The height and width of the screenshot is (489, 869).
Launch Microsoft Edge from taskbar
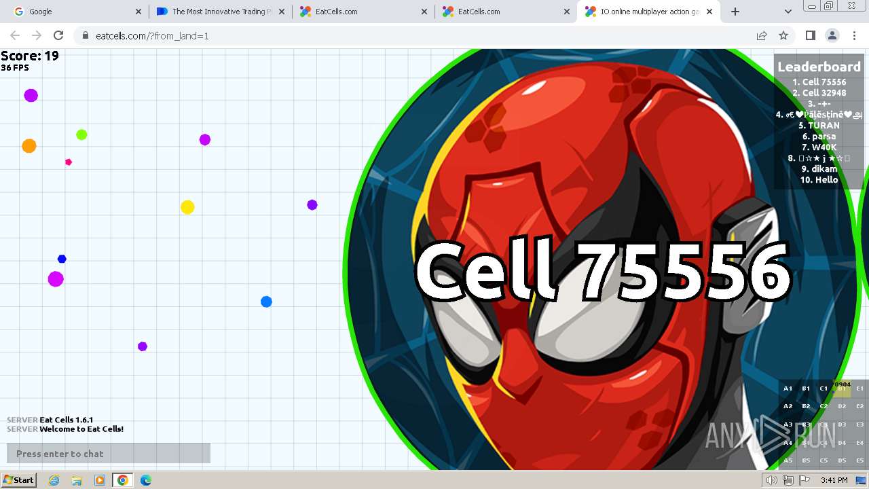click(x=145, y=480)
